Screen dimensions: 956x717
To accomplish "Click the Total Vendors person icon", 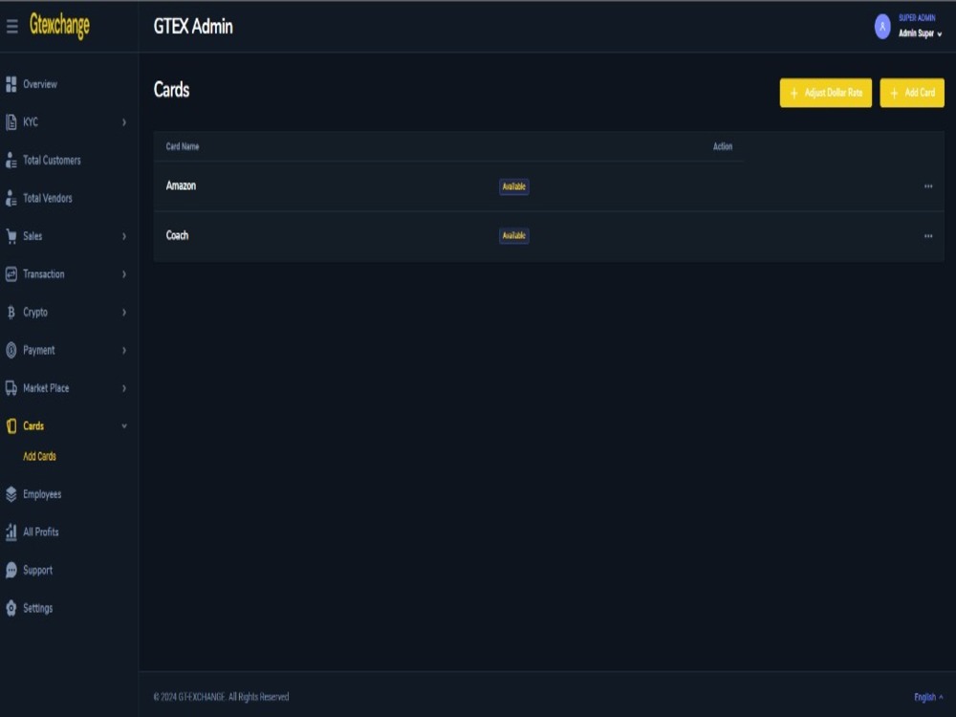I will pyautogui.click(x=11, y=198).
